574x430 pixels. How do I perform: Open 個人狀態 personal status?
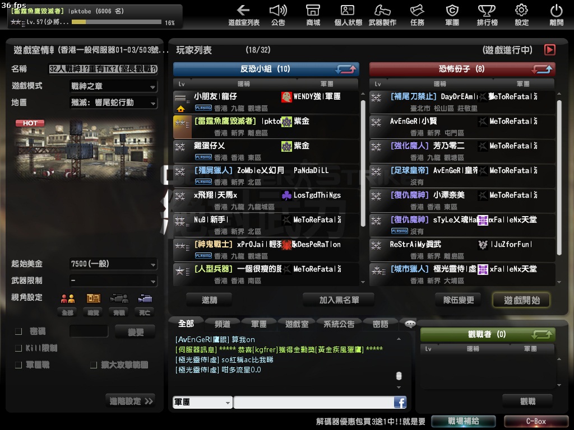[x=348, y=15]
